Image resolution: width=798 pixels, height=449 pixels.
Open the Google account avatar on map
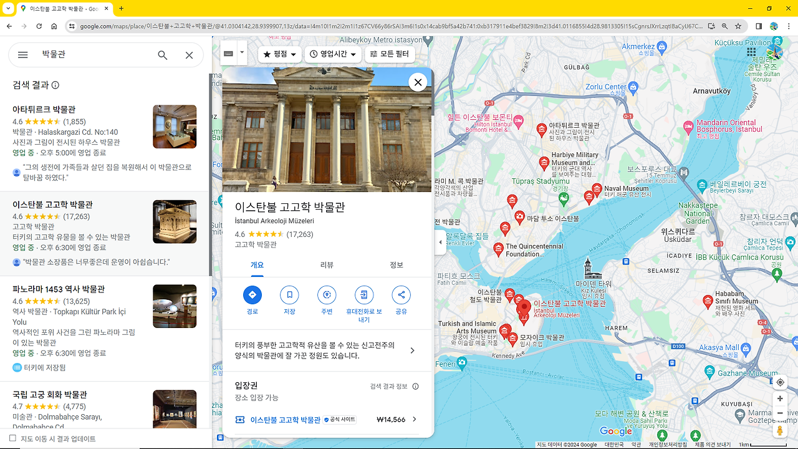click(x=774, y=52)
